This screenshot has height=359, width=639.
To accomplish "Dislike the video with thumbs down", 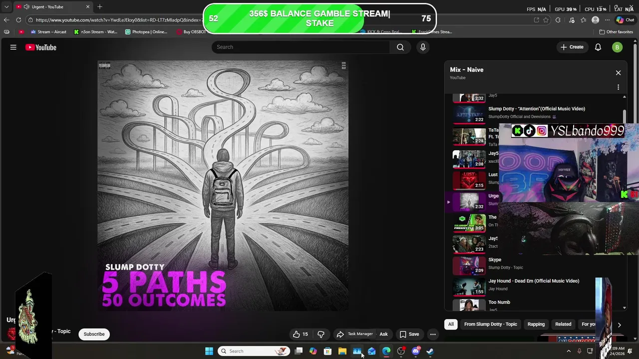I will [x=321, y=334].
